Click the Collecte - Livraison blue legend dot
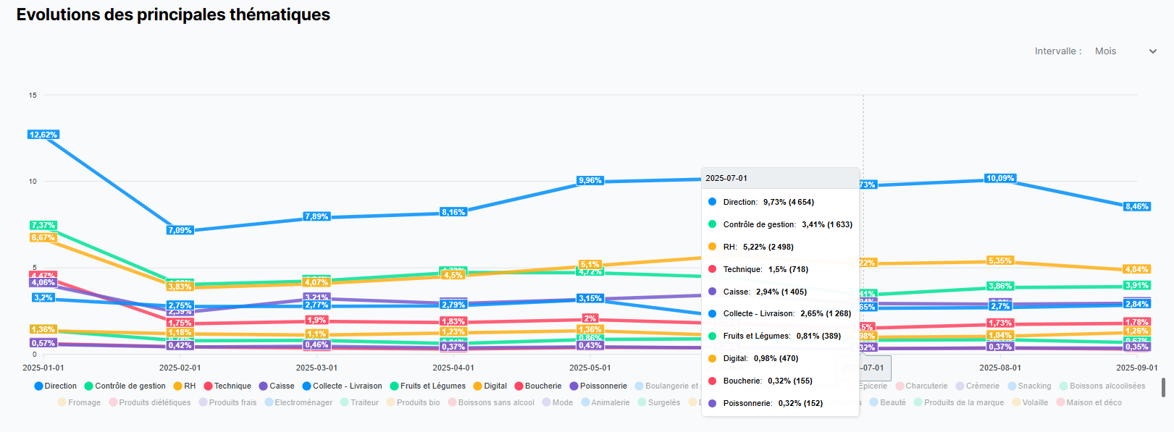Image resolution: width=1174 pixels, height=432 pixels. pos(306,386)
